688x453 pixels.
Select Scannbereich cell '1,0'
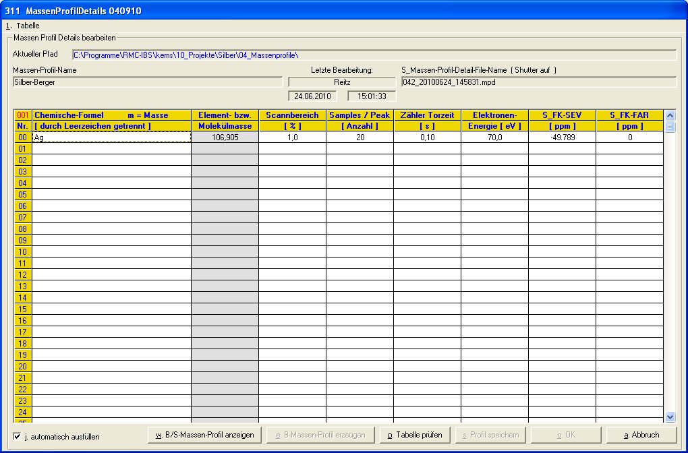pos(292,138)
